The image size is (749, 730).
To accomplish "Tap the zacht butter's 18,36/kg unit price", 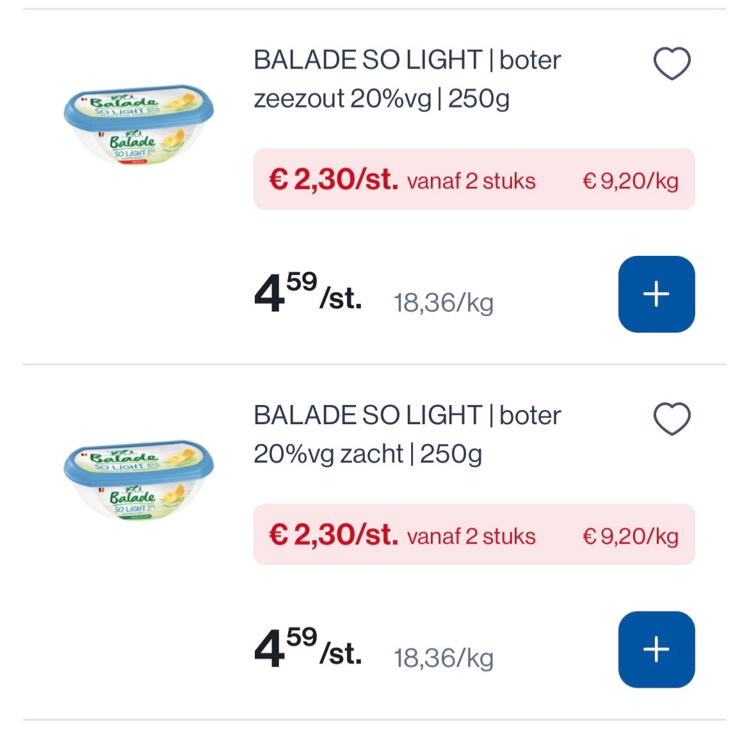I will coord(443,658).
